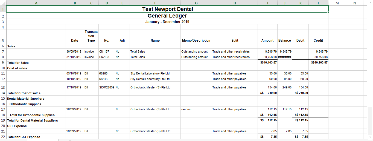Select row 9 header
The image size is (373, 141).
click(3, 63)
